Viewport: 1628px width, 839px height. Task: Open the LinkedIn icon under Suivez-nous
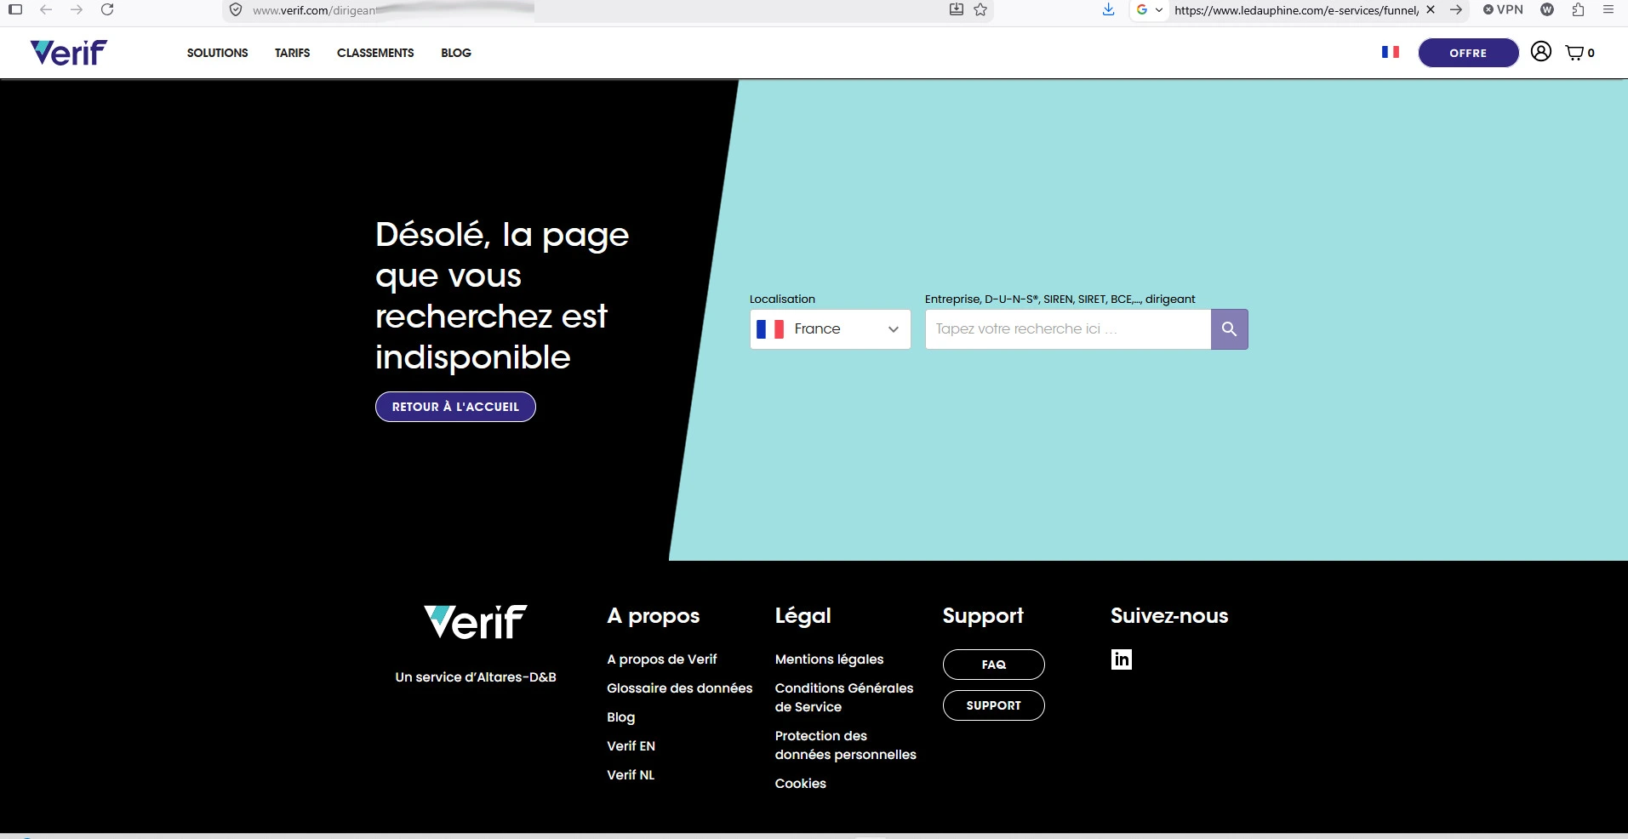[x=1122, y=659]
